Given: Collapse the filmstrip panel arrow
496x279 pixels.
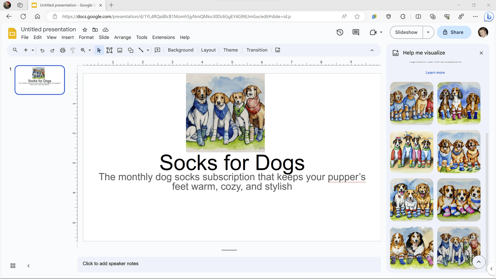Looking at the screenshot, I should (28, 266).
